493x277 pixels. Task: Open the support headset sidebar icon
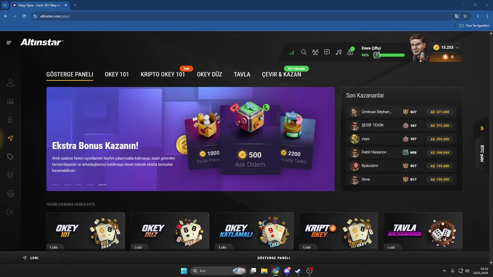point(10,194)
